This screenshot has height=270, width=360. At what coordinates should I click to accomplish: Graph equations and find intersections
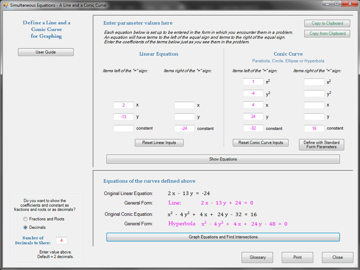click(223, 237)
